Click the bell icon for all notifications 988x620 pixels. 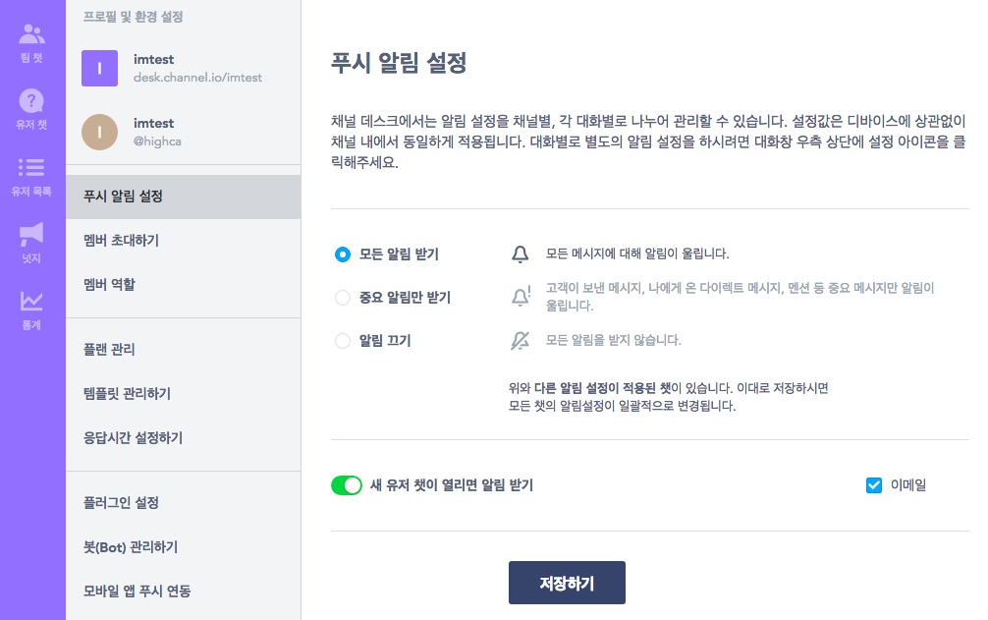(520, 254)
